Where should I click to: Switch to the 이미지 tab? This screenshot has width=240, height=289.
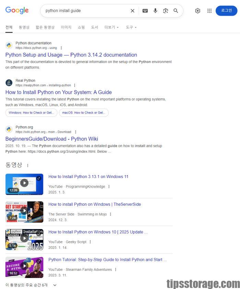coord(66,27)
